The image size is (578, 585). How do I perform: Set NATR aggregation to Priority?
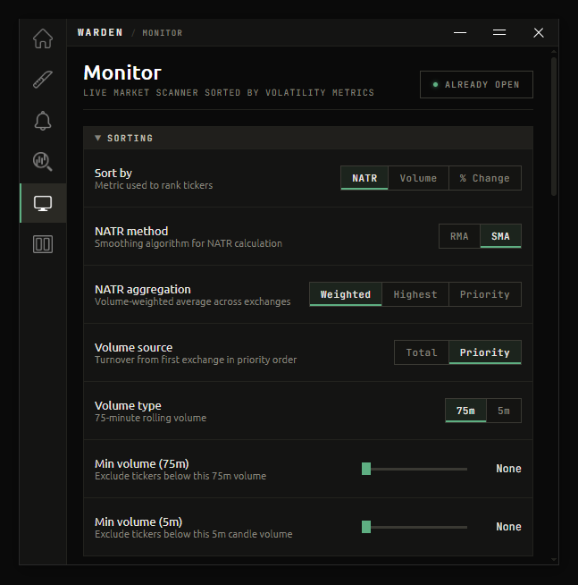485,294
